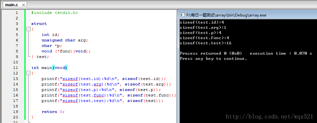Click the 'char *p;' declaration
The height and width of the screenshot is (123, 317).
[x=52, y=46]
